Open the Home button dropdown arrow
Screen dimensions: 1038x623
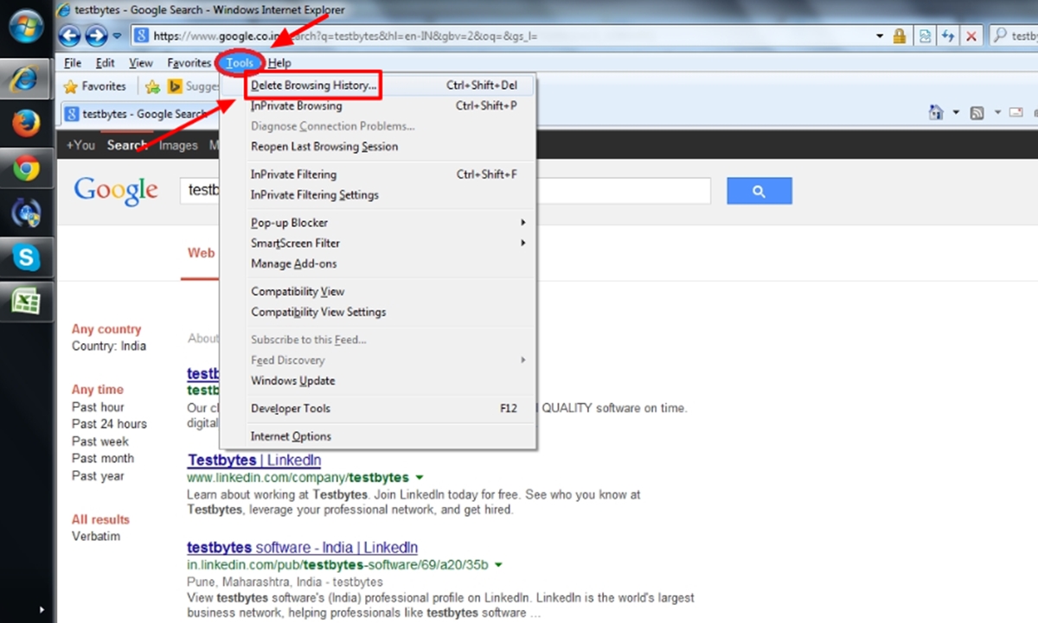956,113
